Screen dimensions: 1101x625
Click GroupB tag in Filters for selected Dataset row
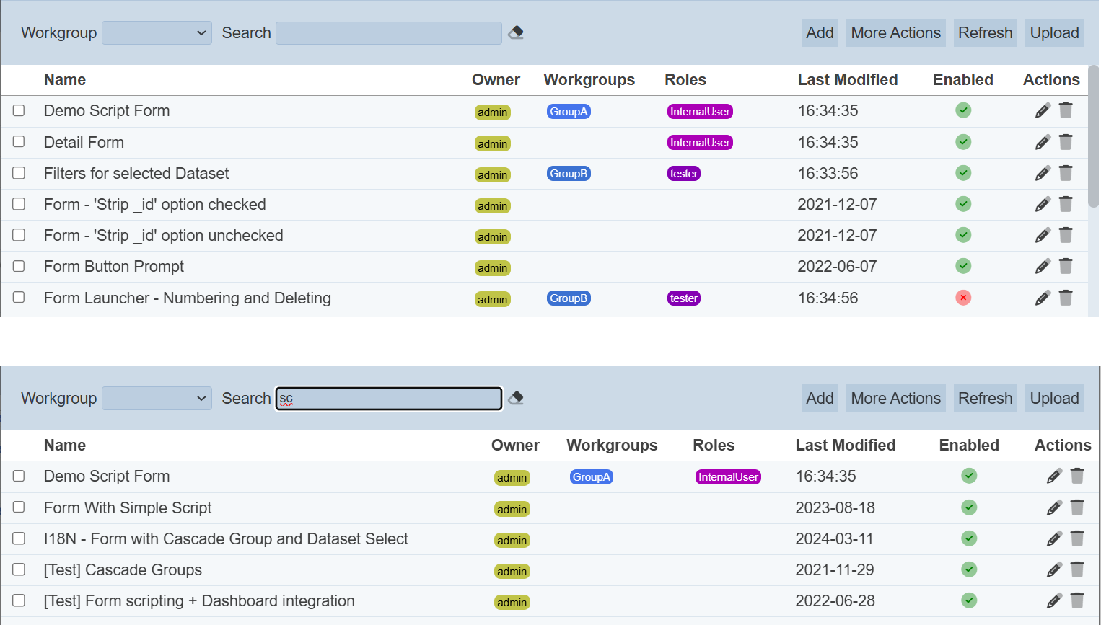click(569, 174)
